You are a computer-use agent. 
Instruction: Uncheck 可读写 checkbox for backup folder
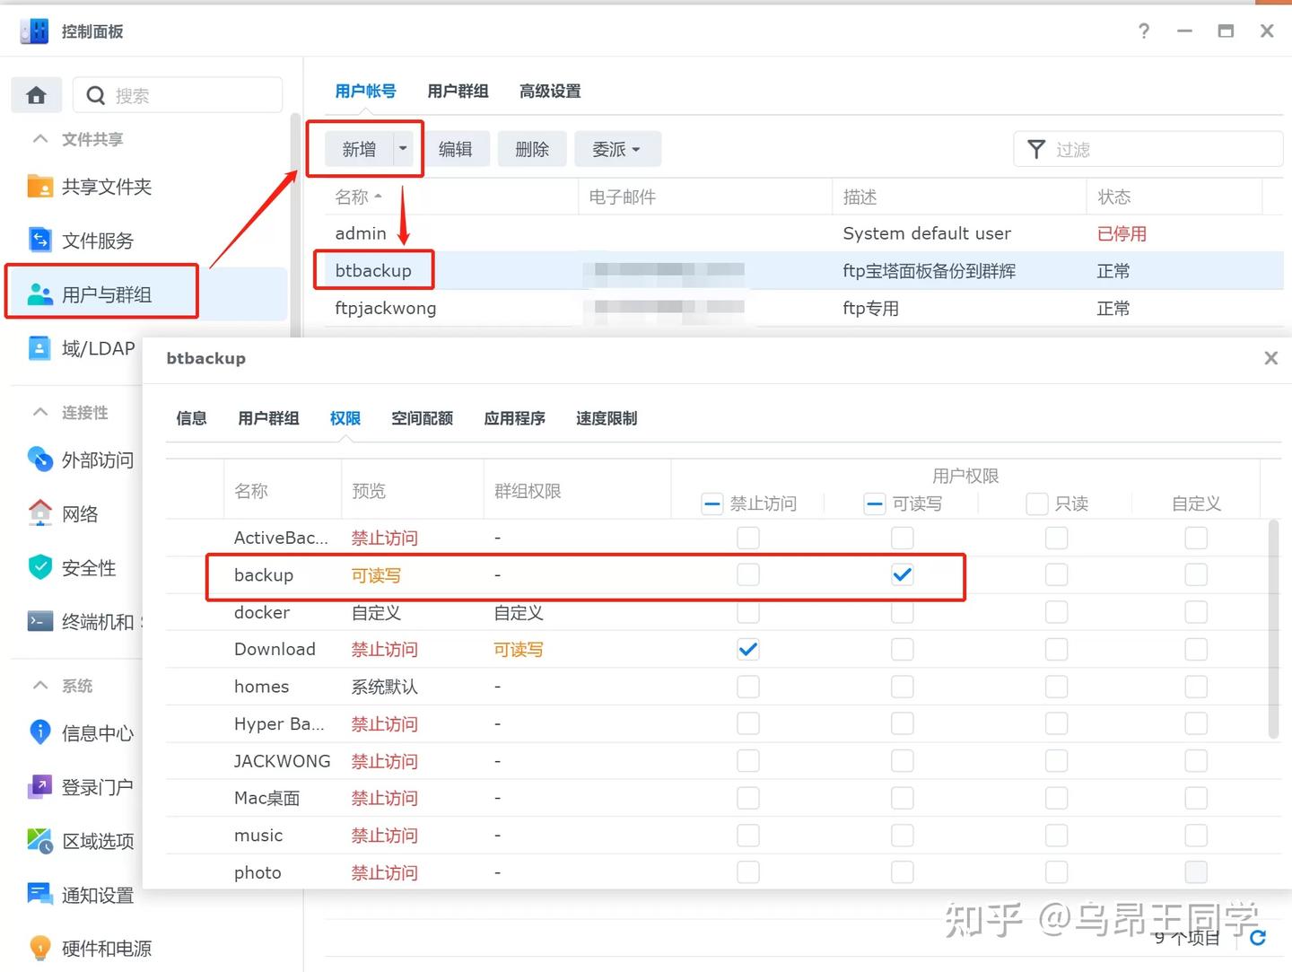(902, 575)
